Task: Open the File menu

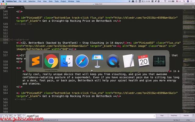Action: 20,1
